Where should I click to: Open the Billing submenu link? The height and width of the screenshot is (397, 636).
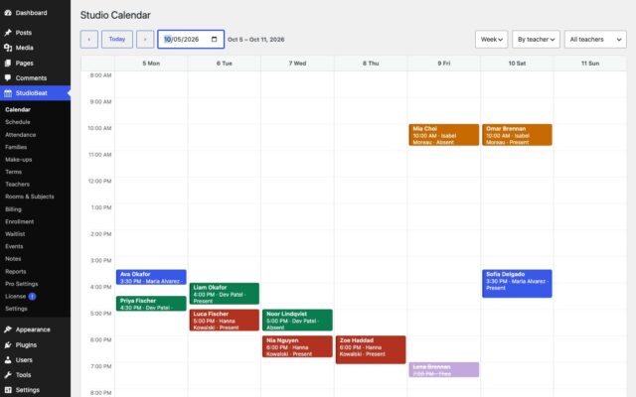point(13,209)
